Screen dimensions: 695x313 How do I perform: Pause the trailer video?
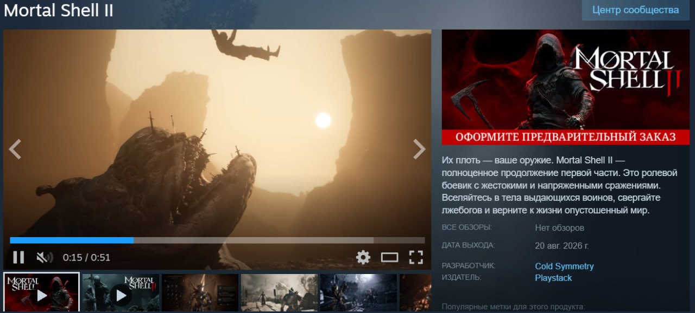18,257
